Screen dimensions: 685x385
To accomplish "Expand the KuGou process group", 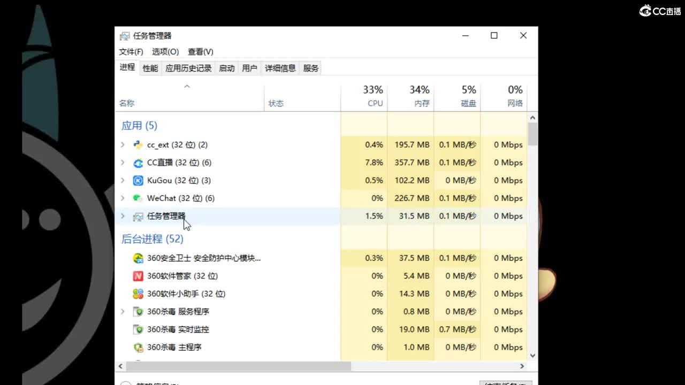I will point(123,180).
